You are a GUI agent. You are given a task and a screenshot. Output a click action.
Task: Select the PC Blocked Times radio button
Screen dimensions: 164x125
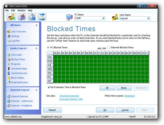tap(48, 47)
